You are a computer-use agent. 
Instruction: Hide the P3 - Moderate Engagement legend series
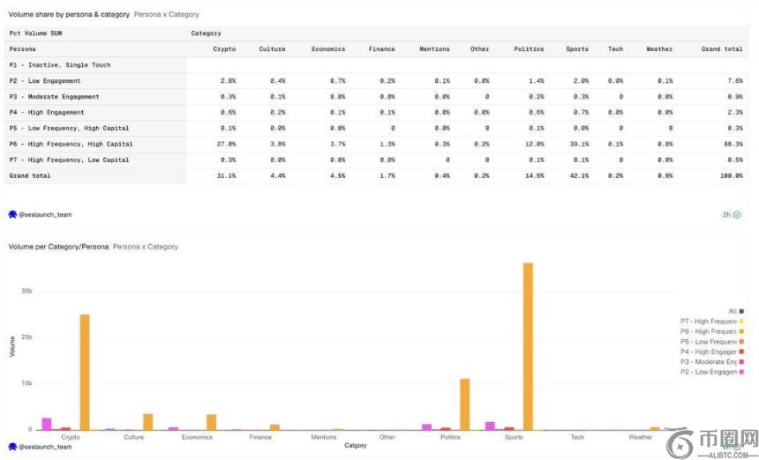point(709,362)
